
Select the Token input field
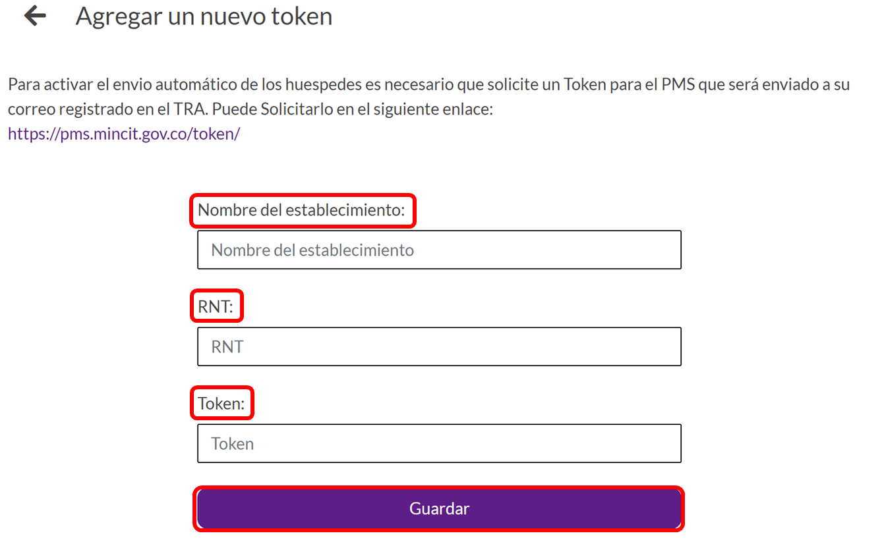point(439,443)
